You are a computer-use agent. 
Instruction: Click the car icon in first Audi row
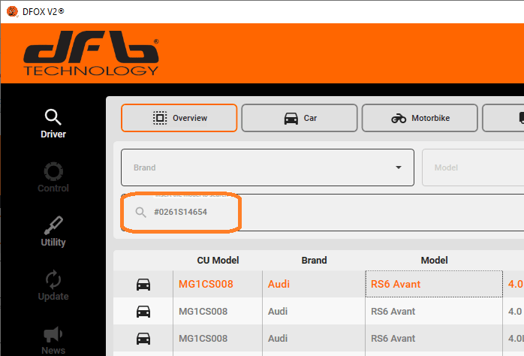(x=143, y=285)
